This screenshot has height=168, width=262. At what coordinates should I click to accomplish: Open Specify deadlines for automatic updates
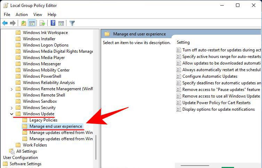(x=222, y=83)
